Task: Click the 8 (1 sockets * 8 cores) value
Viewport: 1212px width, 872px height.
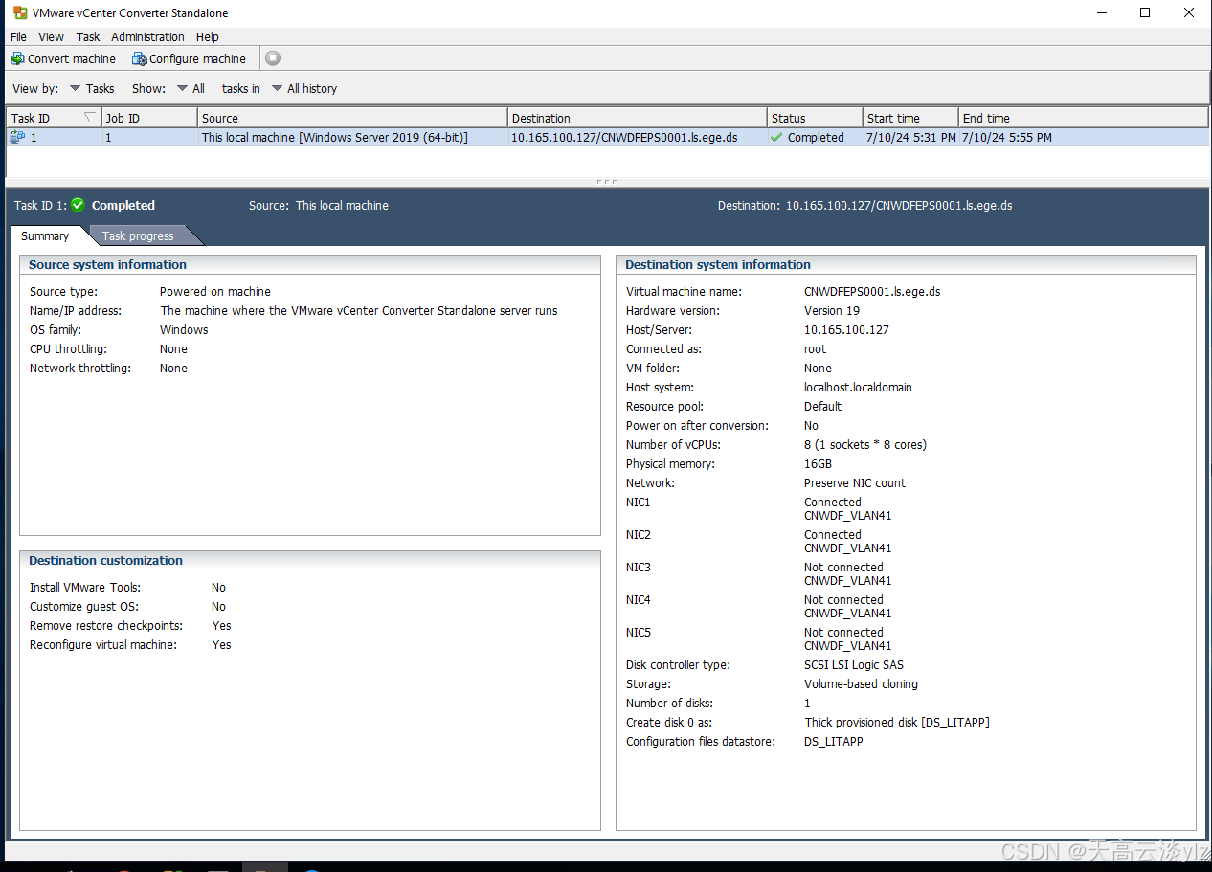Action: pyautogui.click(x=865, y=444)
